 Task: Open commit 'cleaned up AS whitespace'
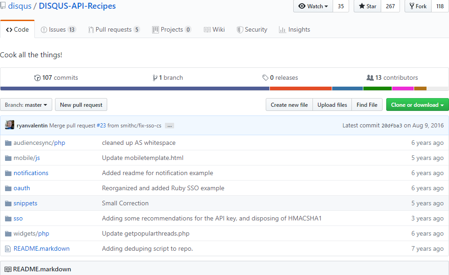pos(138,143)
